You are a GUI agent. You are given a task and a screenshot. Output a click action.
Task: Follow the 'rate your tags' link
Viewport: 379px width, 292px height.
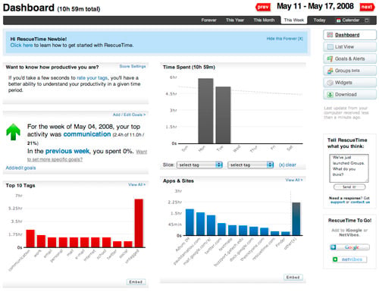pyautogui.click(x=92, y=78)
